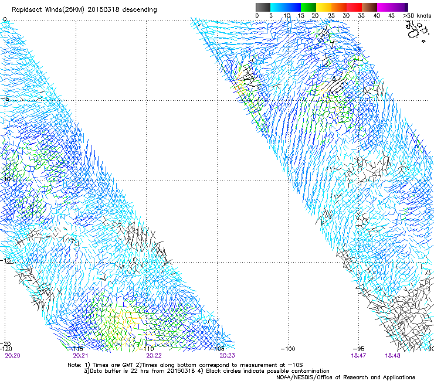Image resolution: width=434 pixels, height=381 pixels.
Task: Click the Galapagos islands outline
Action: tap(417, 32)
